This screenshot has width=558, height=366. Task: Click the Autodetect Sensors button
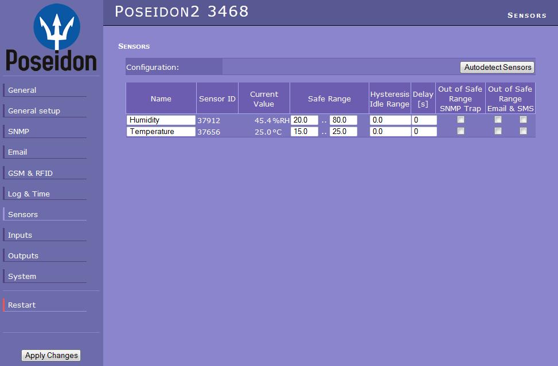(x=498, y=67)
